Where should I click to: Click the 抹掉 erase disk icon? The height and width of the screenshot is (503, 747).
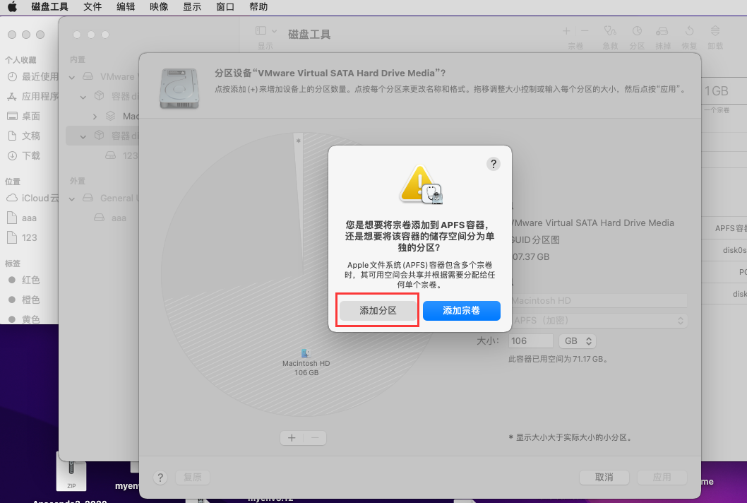[662, 31]
